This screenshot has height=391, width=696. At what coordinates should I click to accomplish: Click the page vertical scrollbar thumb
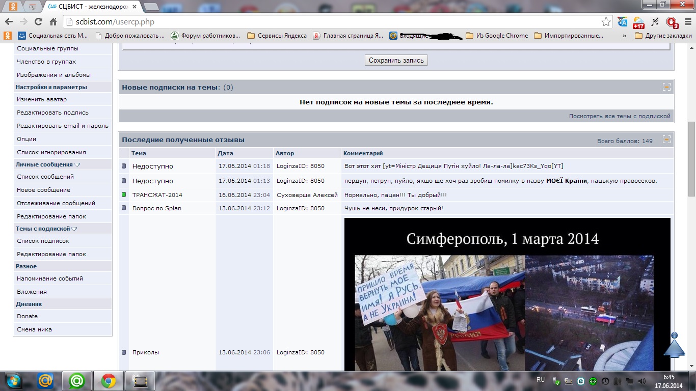691,158
